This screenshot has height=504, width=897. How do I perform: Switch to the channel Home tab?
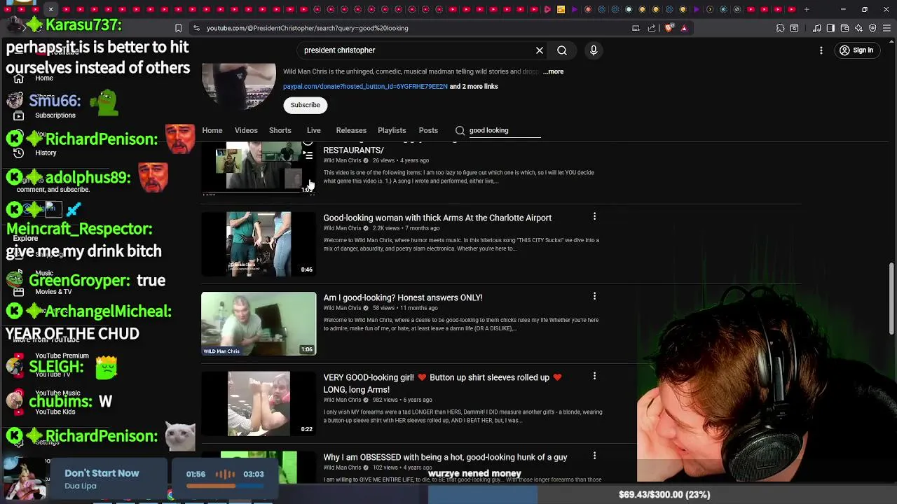click(212, 130)
